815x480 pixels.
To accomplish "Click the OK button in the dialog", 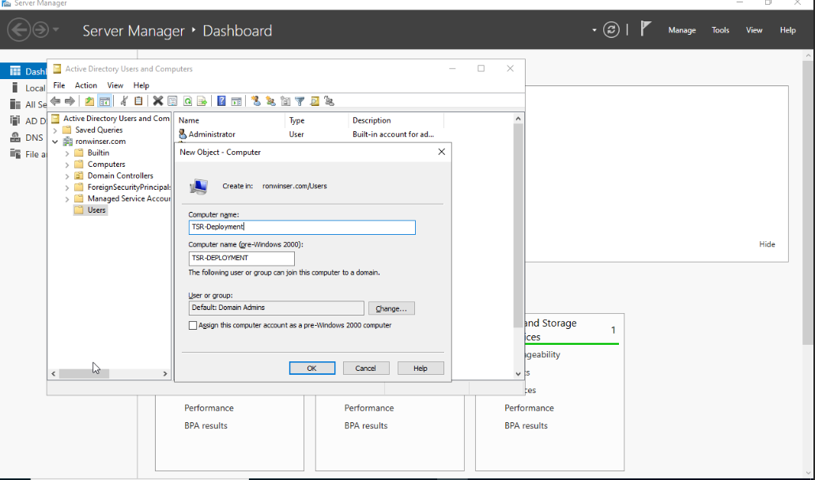I will point(311,369).
